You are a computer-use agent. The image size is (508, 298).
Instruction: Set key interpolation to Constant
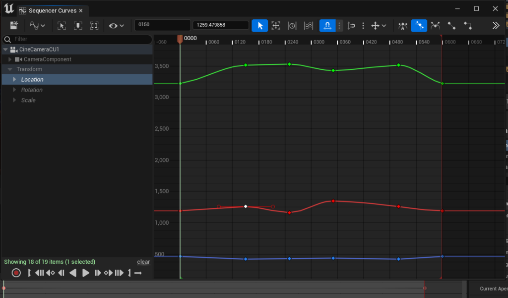pos(468,25)
